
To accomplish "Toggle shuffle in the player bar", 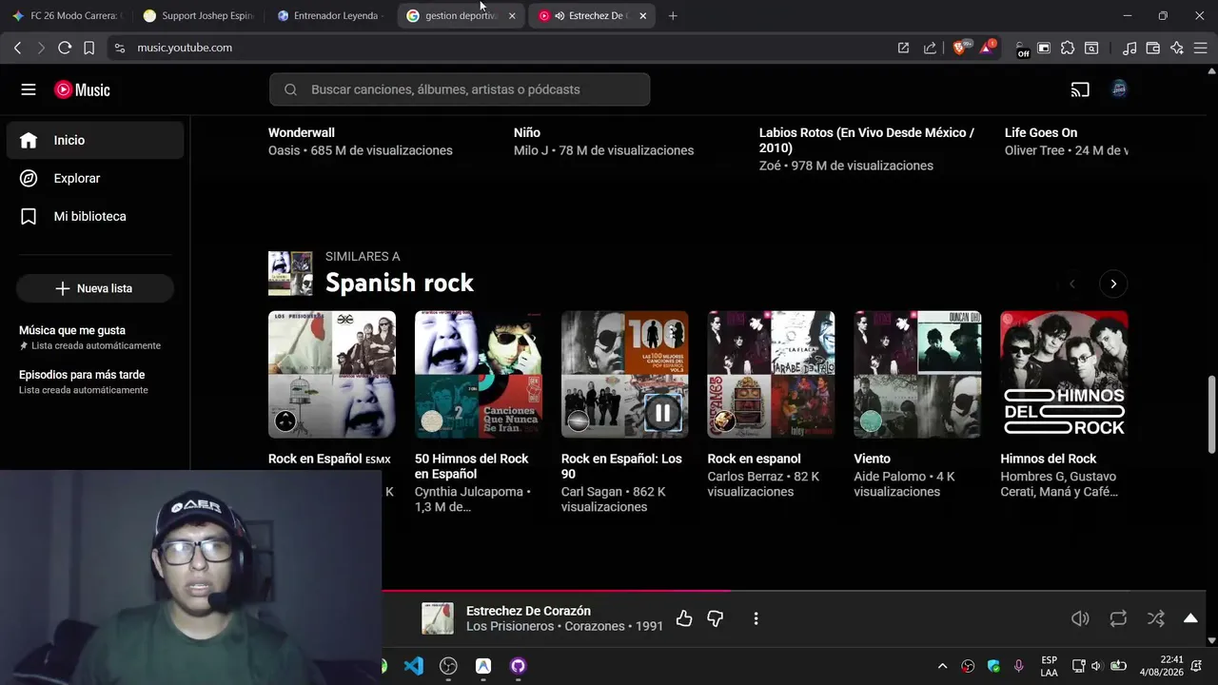I will [x=1156, y=618].
